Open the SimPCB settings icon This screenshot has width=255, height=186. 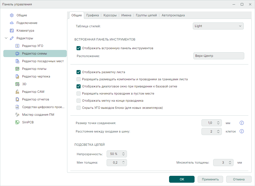(x=17, y=122)
